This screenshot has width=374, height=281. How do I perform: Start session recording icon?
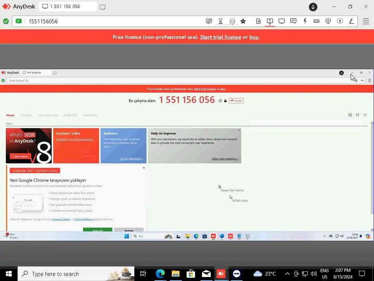point(340,21)
